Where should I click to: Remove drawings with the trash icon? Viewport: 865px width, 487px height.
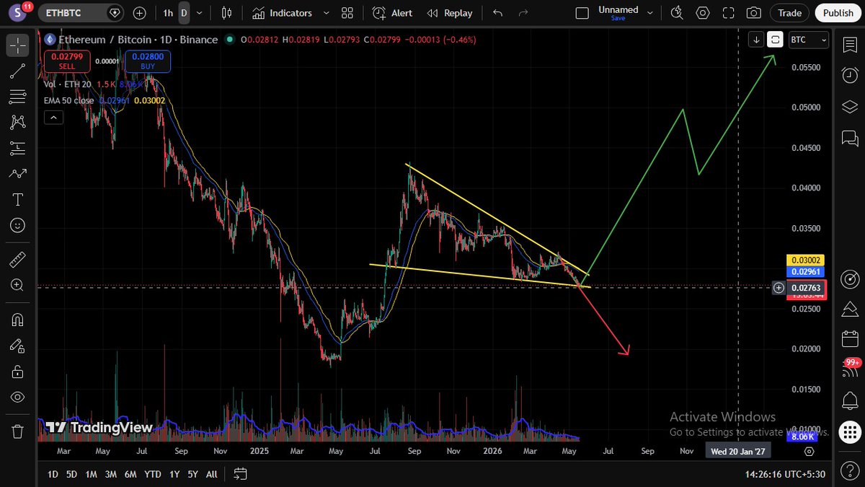[18, 431]
